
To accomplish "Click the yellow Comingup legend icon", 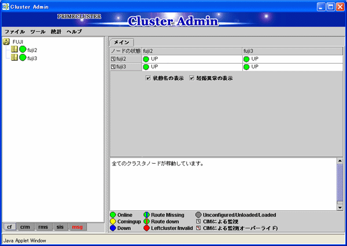I will tap(113, 222).
